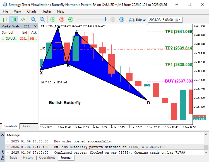
Task: Close the Market Watch panel
Action: pyautogui.click(x=36, y=26)
